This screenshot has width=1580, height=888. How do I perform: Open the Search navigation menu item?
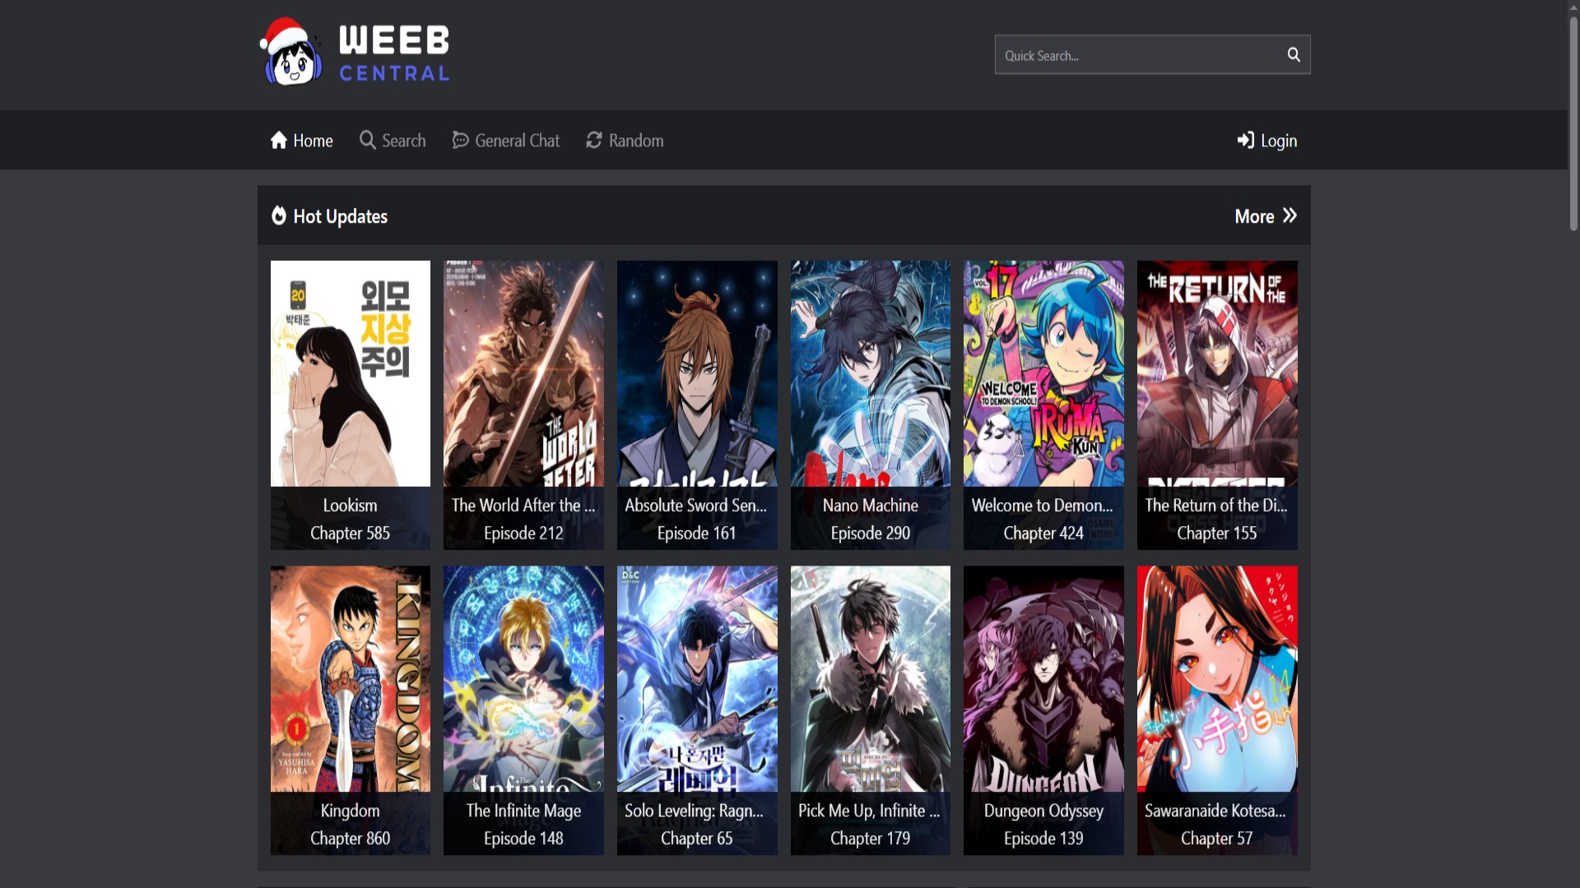[402, 140]
